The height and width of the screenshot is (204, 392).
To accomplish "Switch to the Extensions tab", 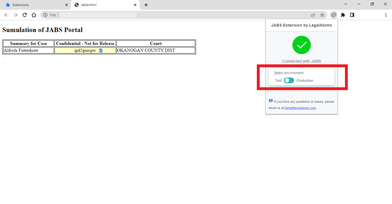I will pos(35,5).
